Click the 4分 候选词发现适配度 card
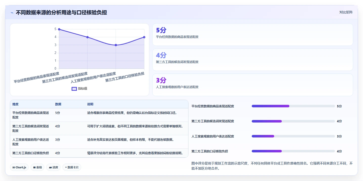 click(x=252, y=59)
